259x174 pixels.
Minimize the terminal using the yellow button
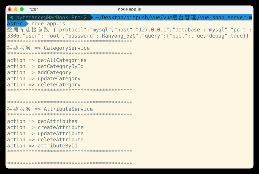pos(16,9)
